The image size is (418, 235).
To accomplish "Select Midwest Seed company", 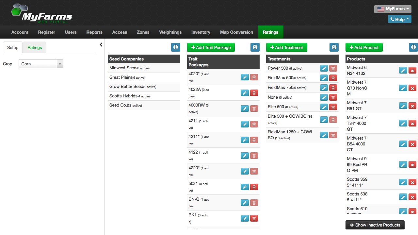I will (x=144, y=68).
